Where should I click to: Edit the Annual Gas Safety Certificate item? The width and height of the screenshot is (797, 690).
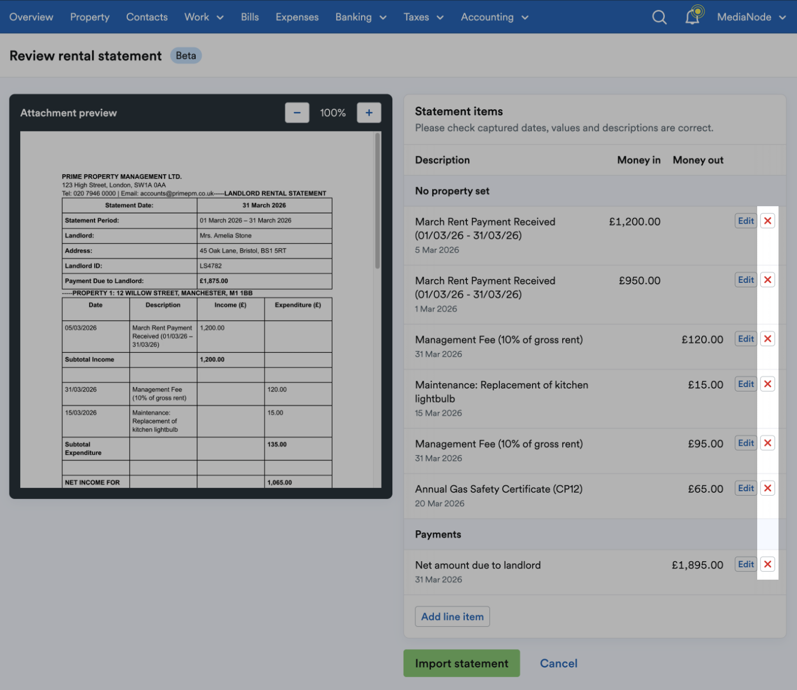click(745, 488)
